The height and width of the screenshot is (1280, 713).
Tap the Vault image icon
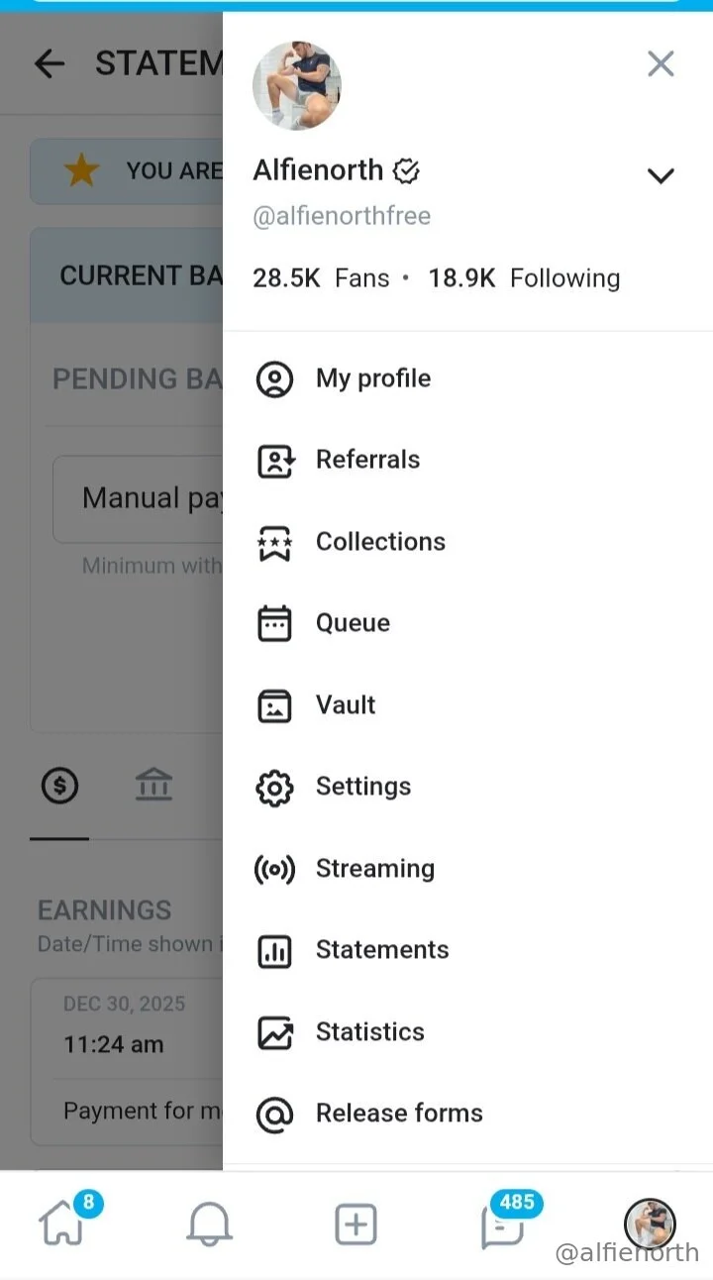pyautogui.click(x=274, y=705)
